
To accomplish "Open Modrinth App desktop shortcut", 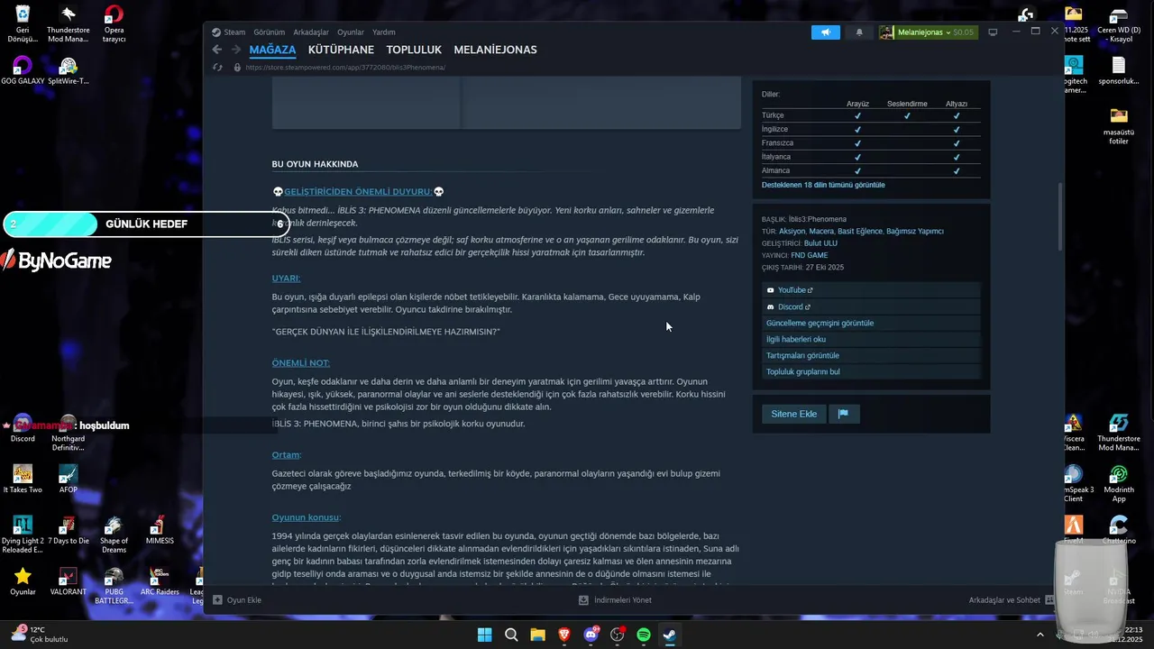I will [x=1119, y=485].
